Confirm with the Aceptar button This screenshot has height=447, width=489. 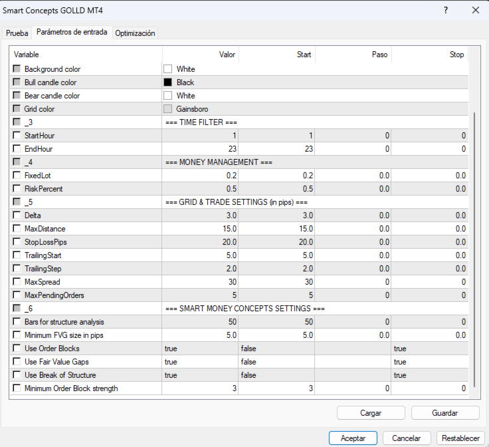353,438
